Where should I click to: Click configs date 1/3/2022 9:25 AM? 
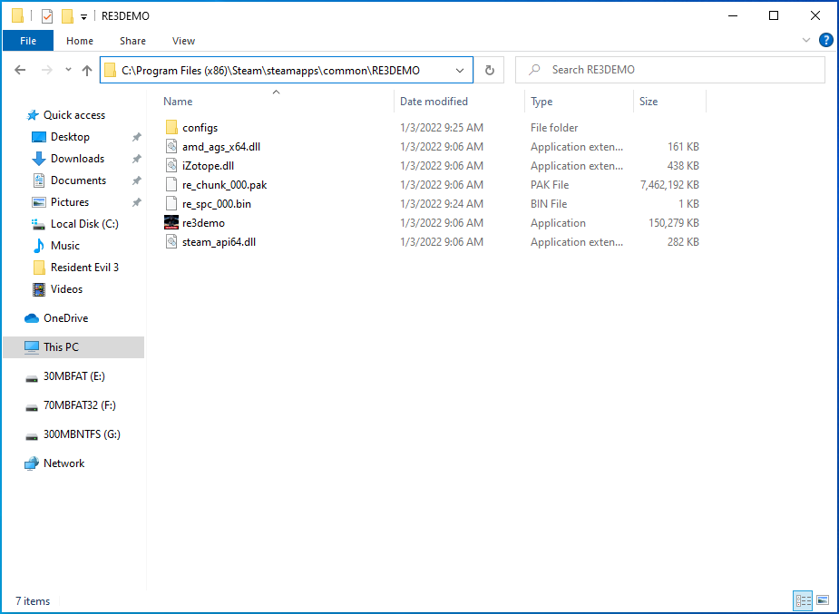tap(442, 128)
